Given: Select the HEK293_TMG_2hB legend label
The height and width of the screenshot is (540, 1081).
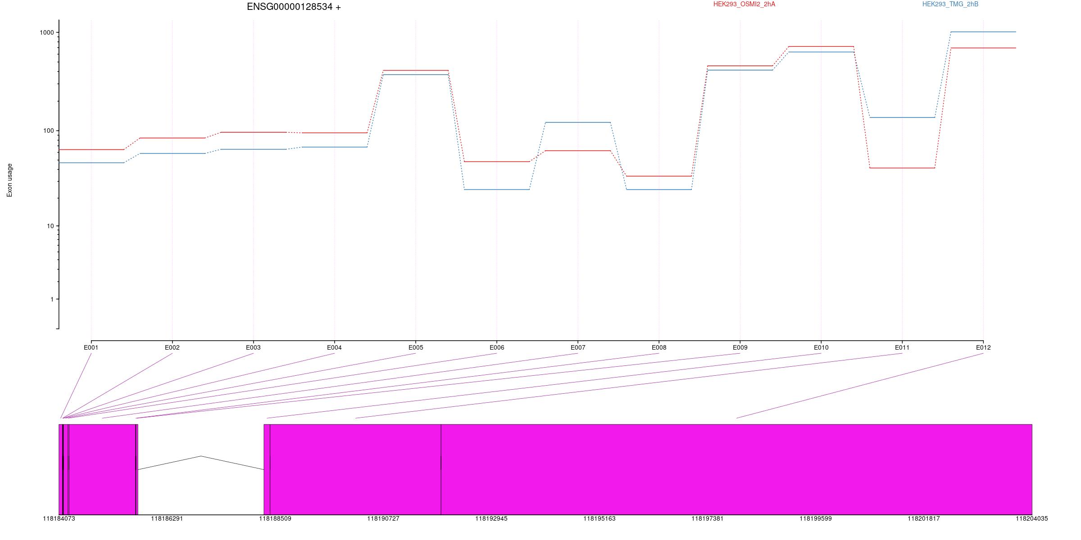Looking at the screenshot, I should (x=950, y=4).
